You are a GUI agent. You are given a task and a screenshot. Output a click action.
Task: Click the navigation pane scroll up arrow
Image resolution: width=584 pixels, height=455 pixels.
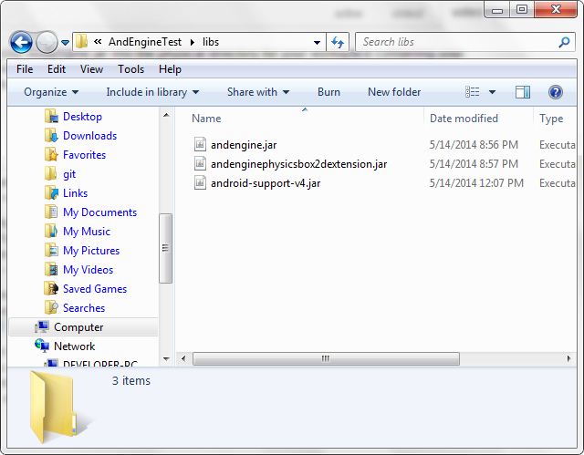tap(166, 115)
